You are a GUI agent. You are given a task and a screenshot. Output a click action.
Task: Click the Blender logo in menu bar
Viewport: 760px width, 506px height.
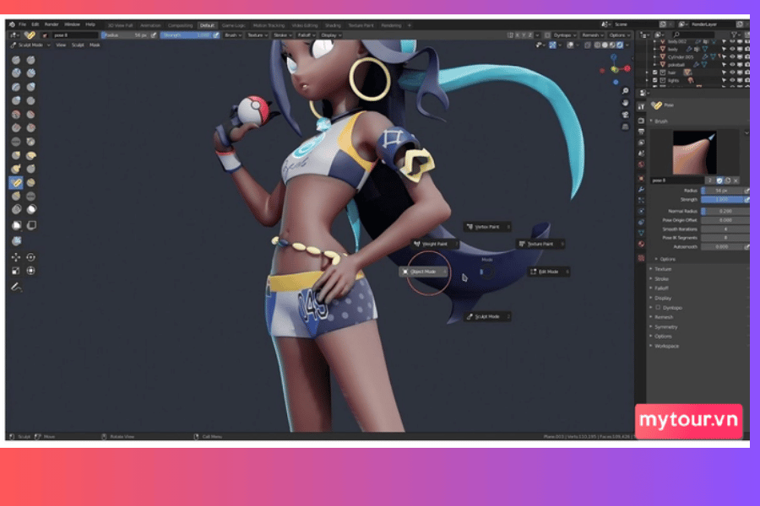tap(11, 25)
